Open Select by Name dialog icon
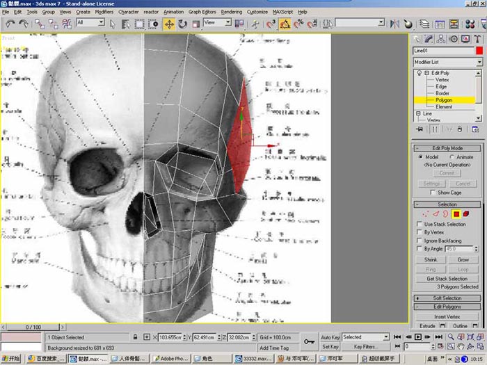487x365 pixels. click(125, 24)
